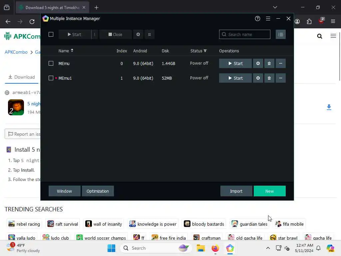Open browser tab list dropdown
The width and height of the screenshot is (341, 256).
point(275,7)
